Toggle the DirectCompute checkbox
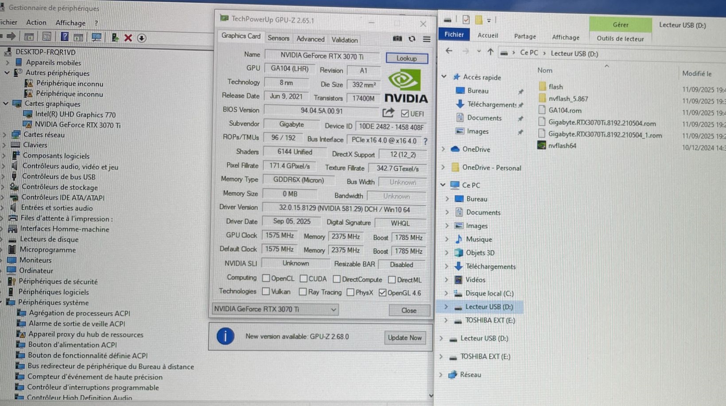 (x=337, y=279)
